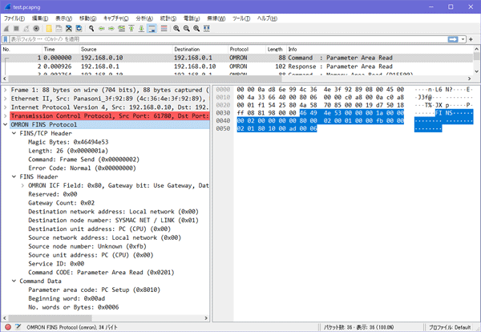
Task: Sort packets by Length column header
Action: 276,49
